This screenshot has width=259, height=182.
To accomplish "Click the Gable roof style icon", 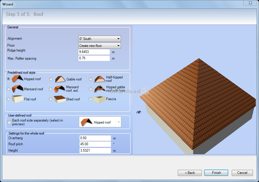I will (x=60, y=79).
